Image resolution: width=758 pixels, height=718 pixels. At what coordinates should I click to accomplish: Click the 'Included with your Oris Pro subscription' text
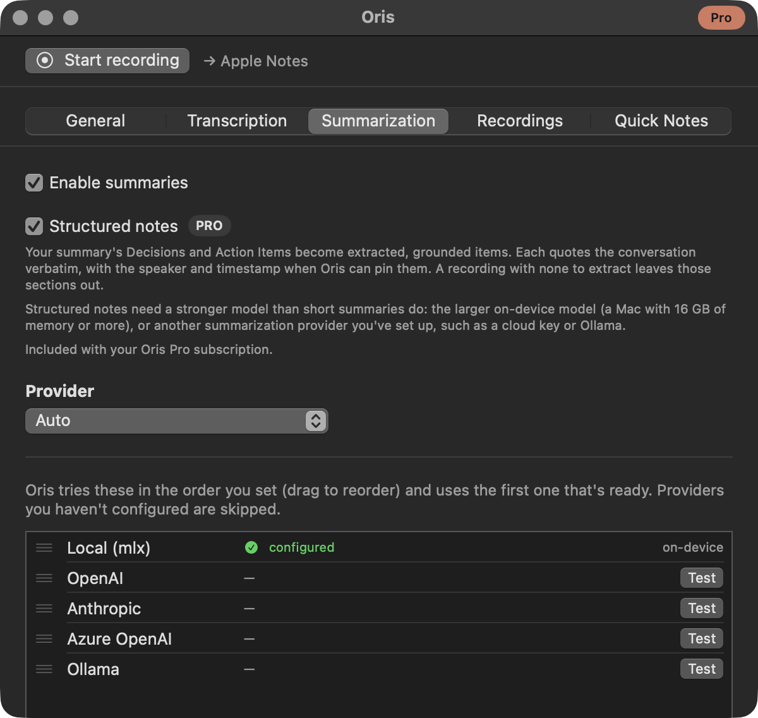pyautogui.click(x=148, y=350)
